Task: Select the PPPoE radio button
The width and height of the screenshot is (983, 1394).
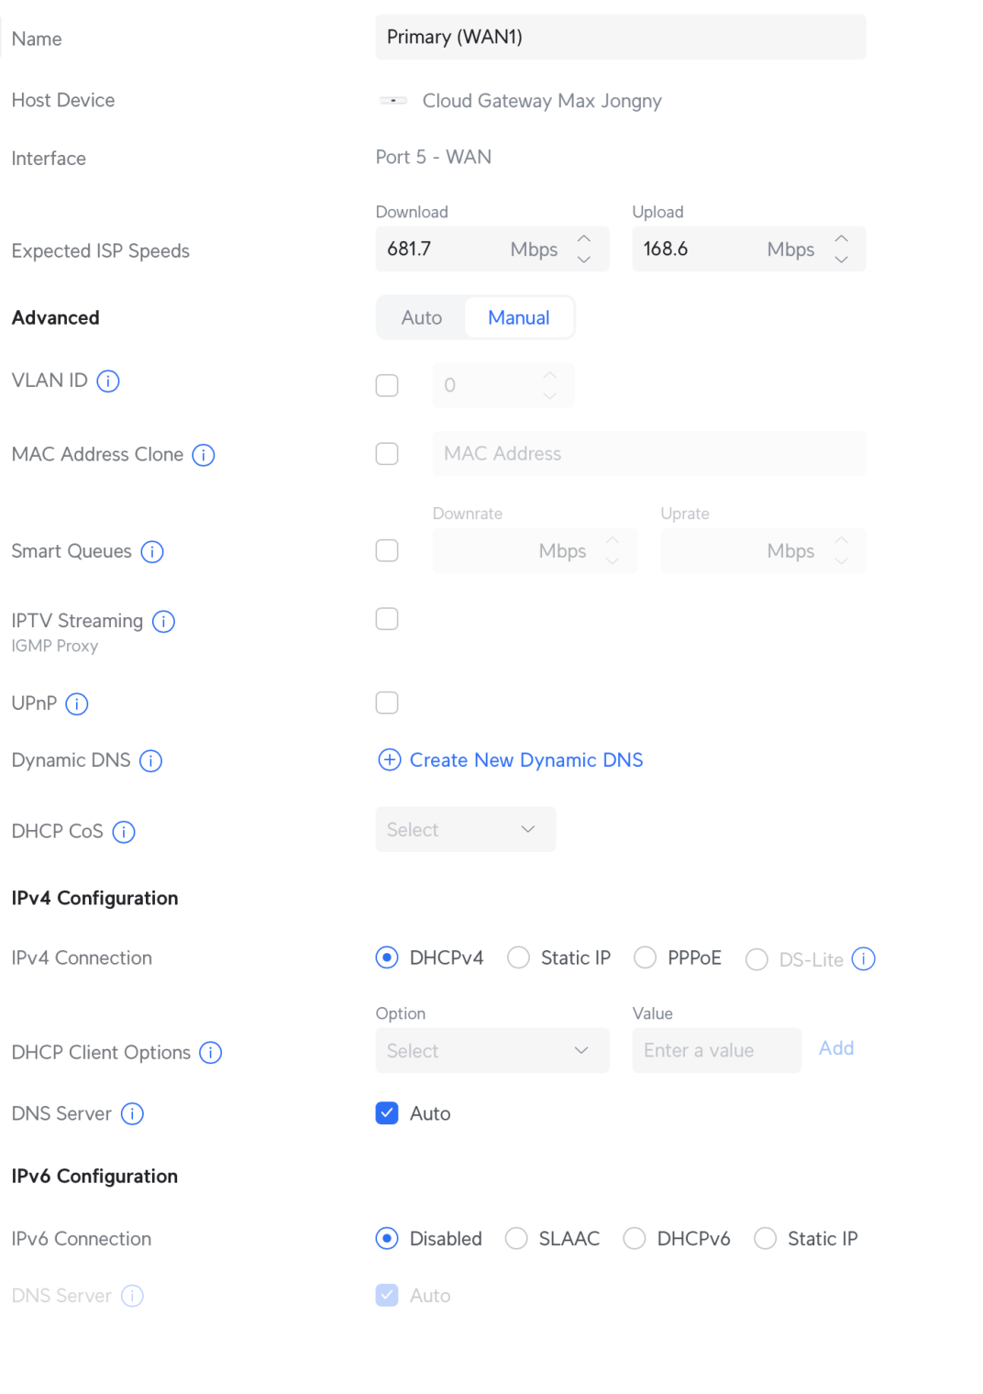Action: pyautogui.click(x=646, y=958)
